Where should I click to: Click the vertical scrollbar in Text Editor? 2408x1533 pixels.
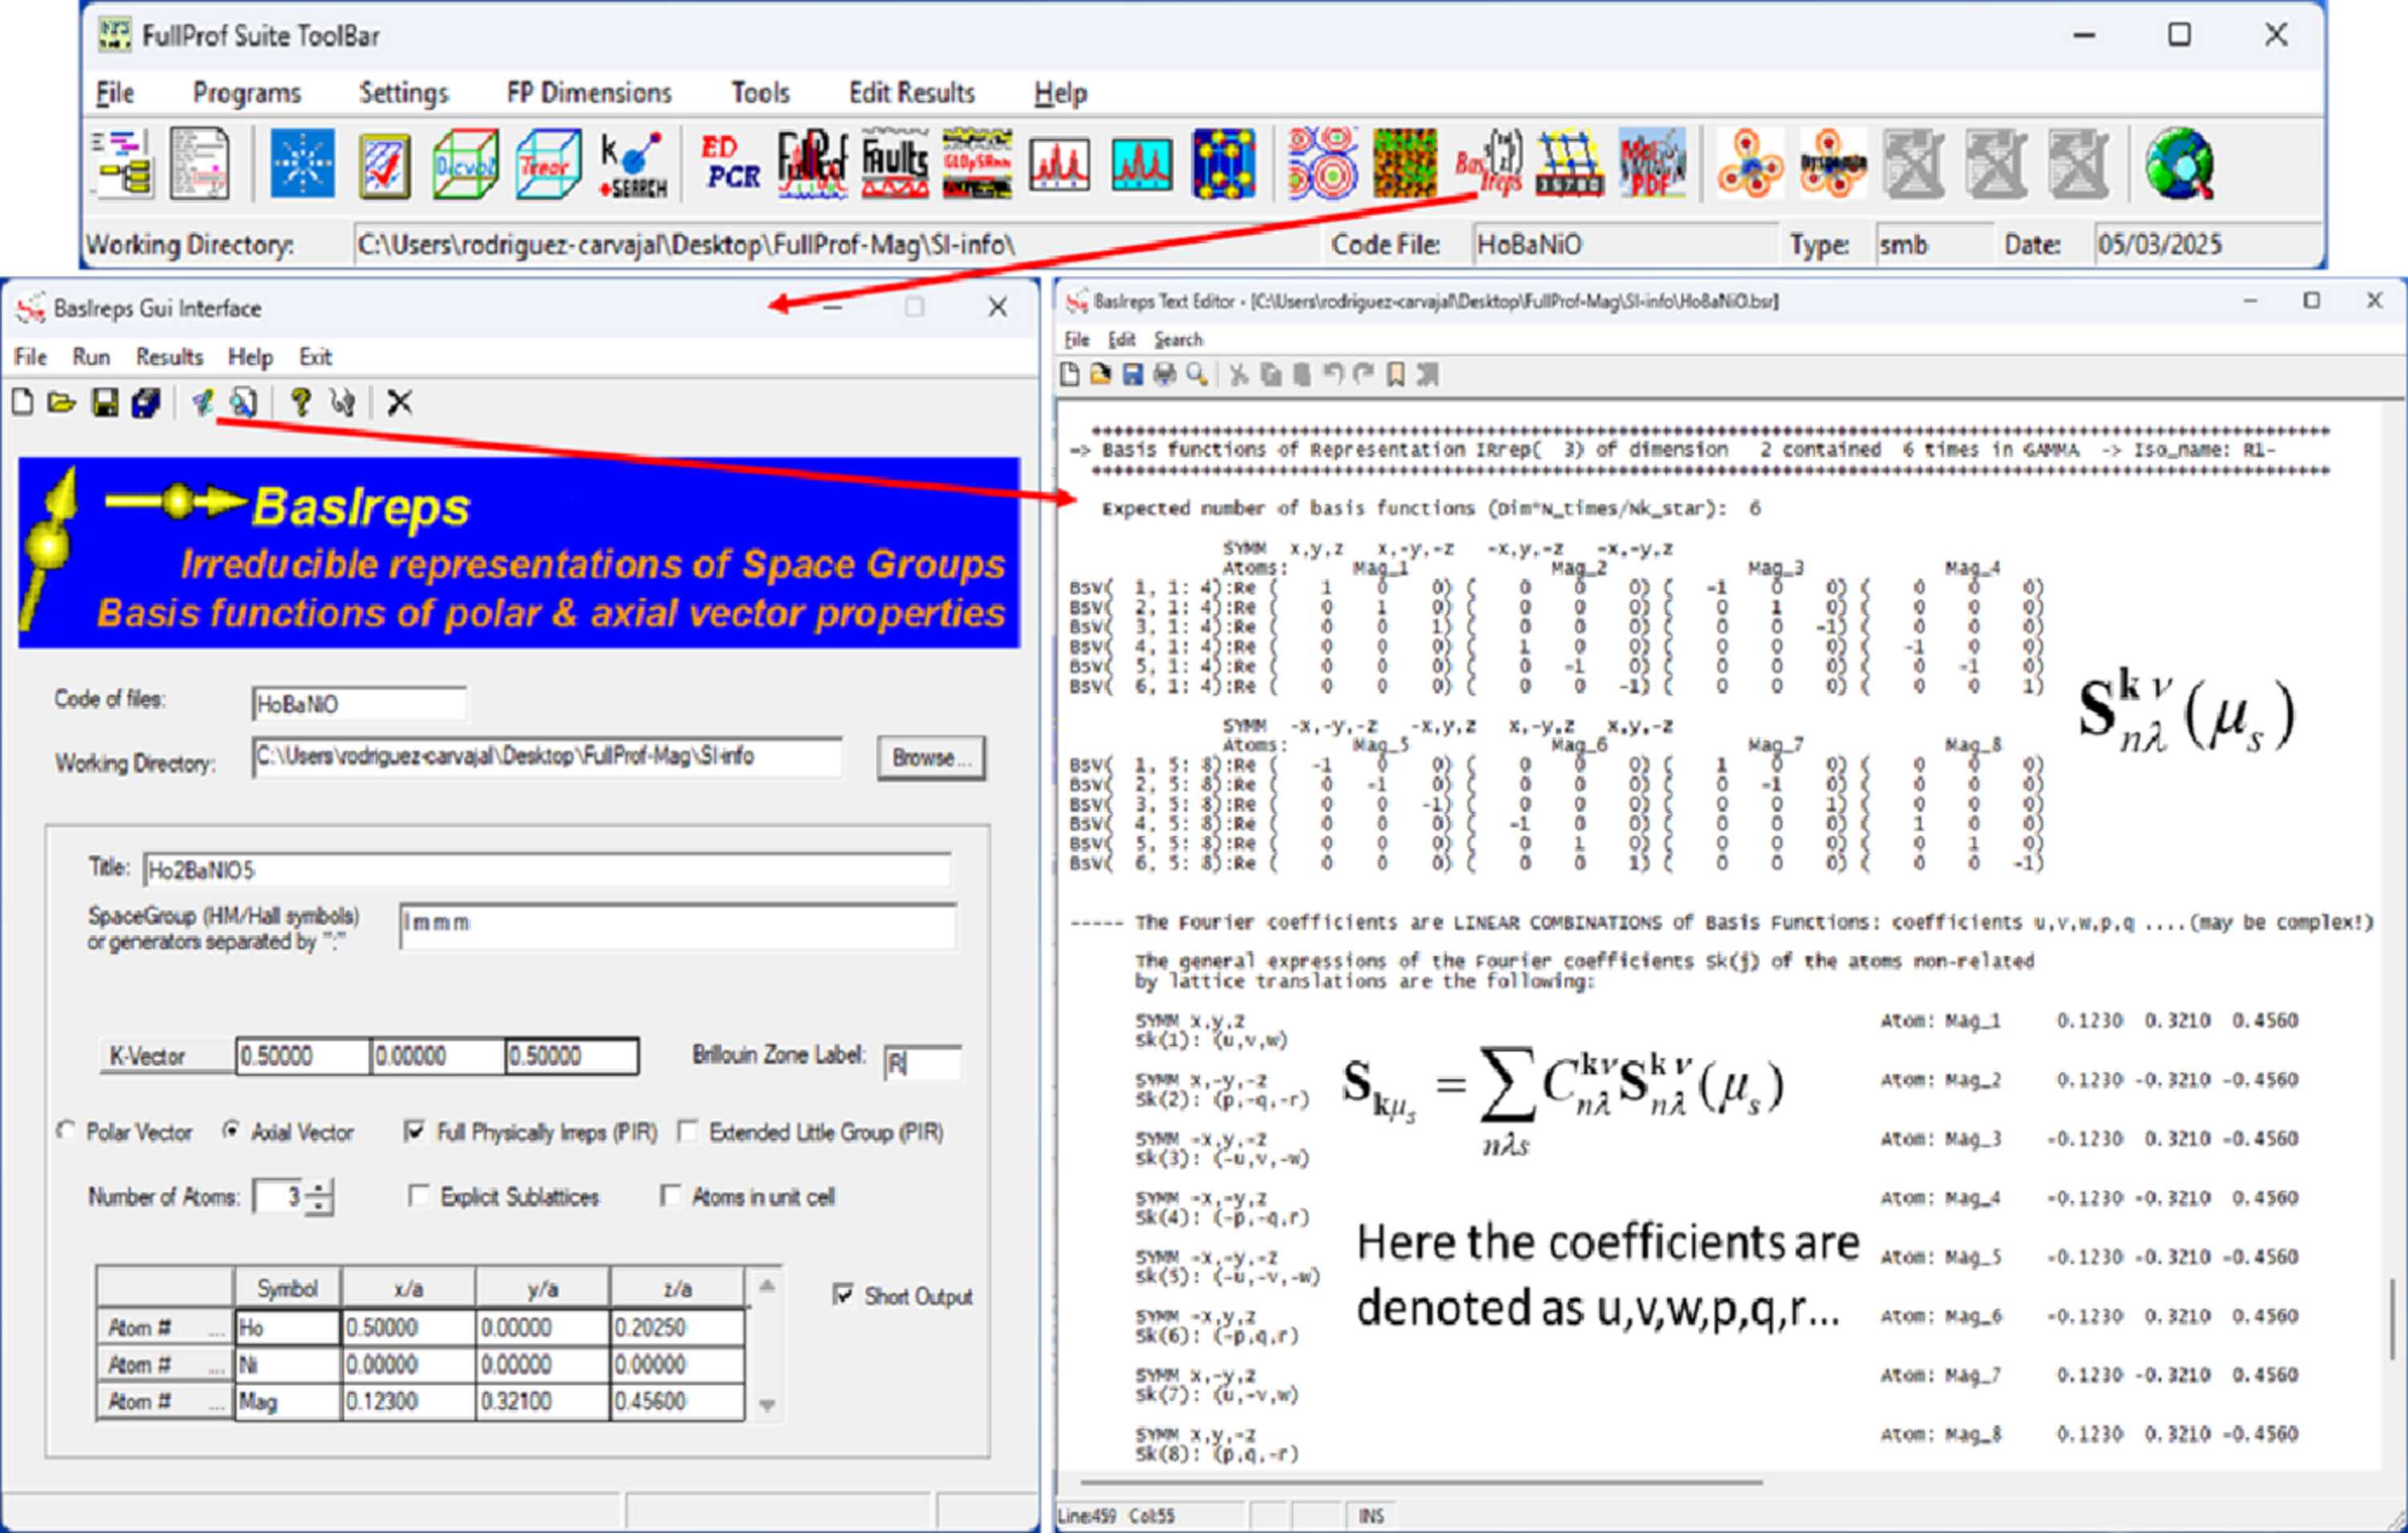click(2391, 1318)
